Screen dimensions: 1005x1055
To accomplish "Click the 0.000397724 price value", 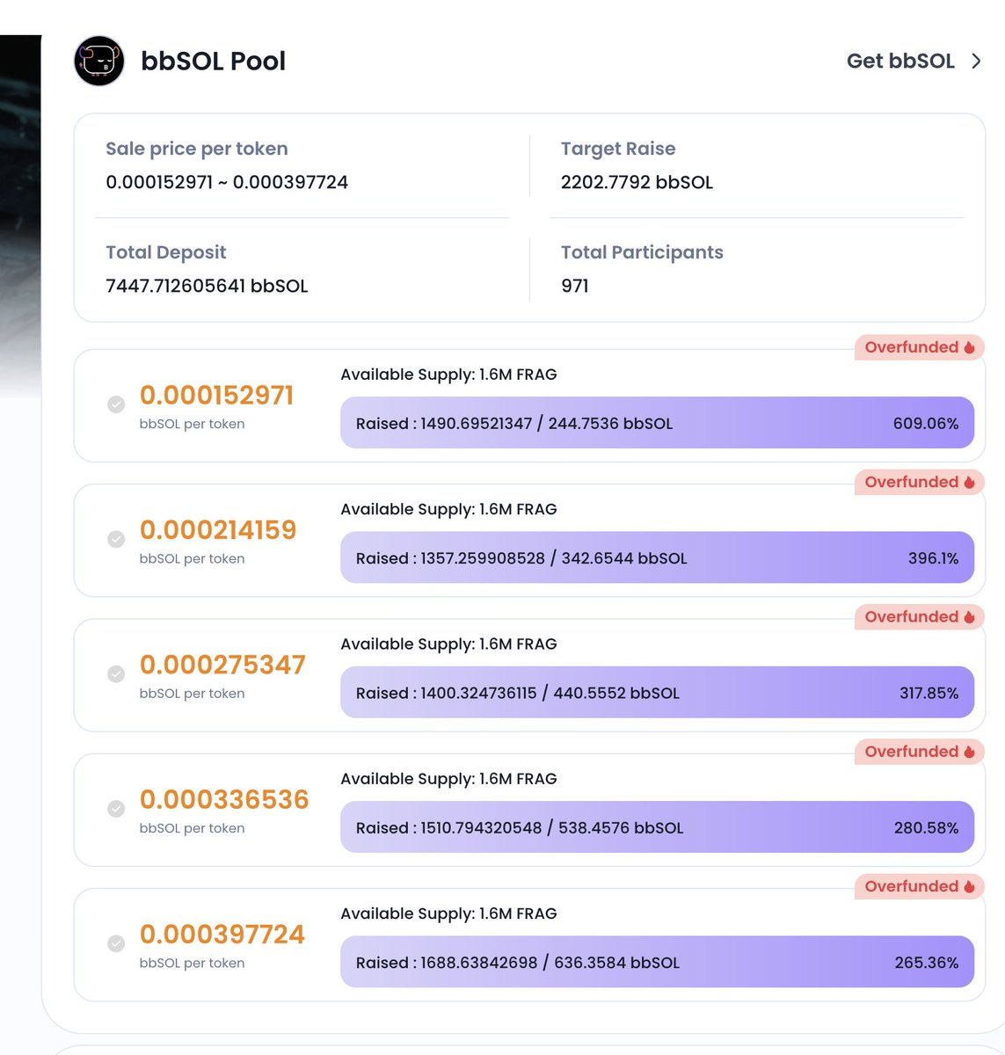I will [222, 934].
